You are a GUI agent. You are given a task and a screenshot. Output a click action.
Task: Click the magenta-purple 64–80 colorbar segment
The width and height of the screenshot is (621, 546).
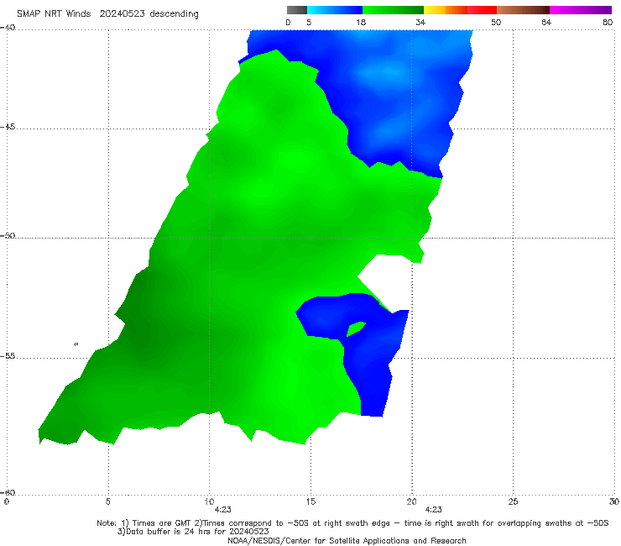(x=581, y=10)
